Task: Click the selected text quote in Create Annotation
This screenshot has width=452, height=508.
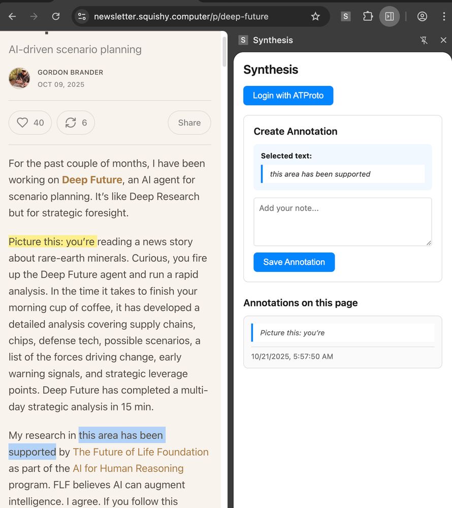Action: 343,174
